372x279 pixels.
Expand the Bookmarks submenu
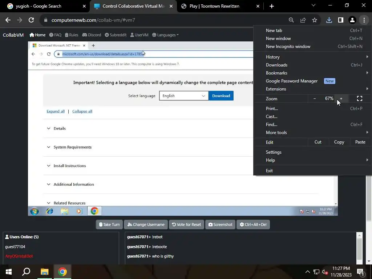[313, 73]
